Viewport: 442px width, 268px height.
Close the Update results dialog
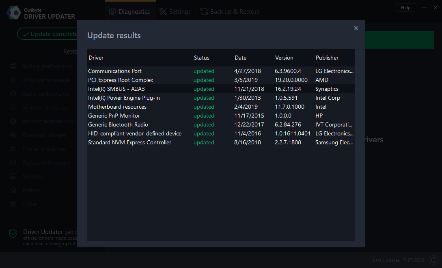356,28
